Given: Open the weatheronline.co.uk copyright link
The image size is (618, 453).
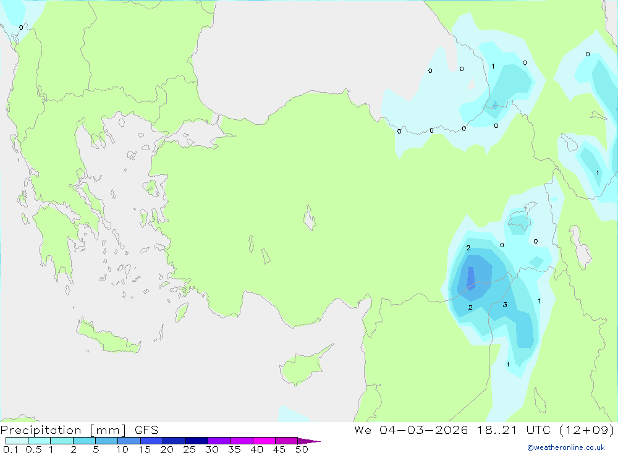Looking at the screenshot, I should 566,447.
